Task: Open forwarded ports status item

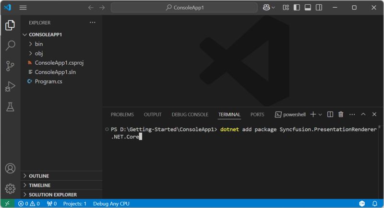Action: click(x=52, y=204)
